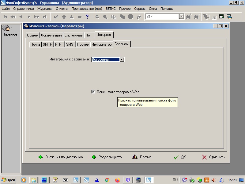This screenshot has width=245, height=184.
Task: Click the Отменить cancel button
Action: (x=213, y=157)
